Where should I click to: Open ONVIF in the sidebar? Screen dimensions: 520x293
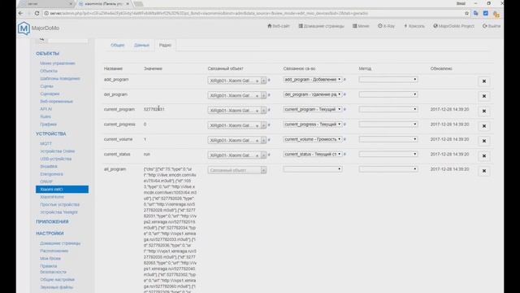pos(46,181)
